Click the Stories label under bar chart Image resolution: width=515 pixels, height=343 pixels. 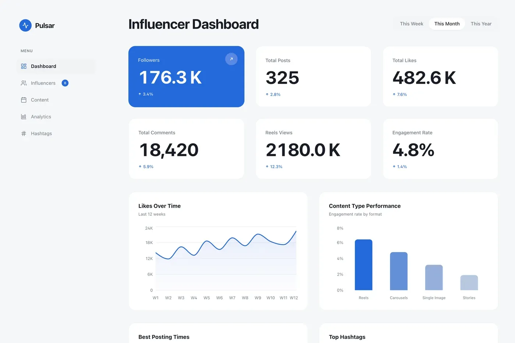[x=469, y=298]
